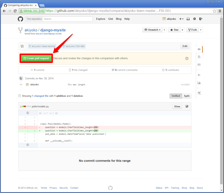Open forked-from akiyoko-team/django-mysite link
224x193 pixels.
click(x=48, y=34)
